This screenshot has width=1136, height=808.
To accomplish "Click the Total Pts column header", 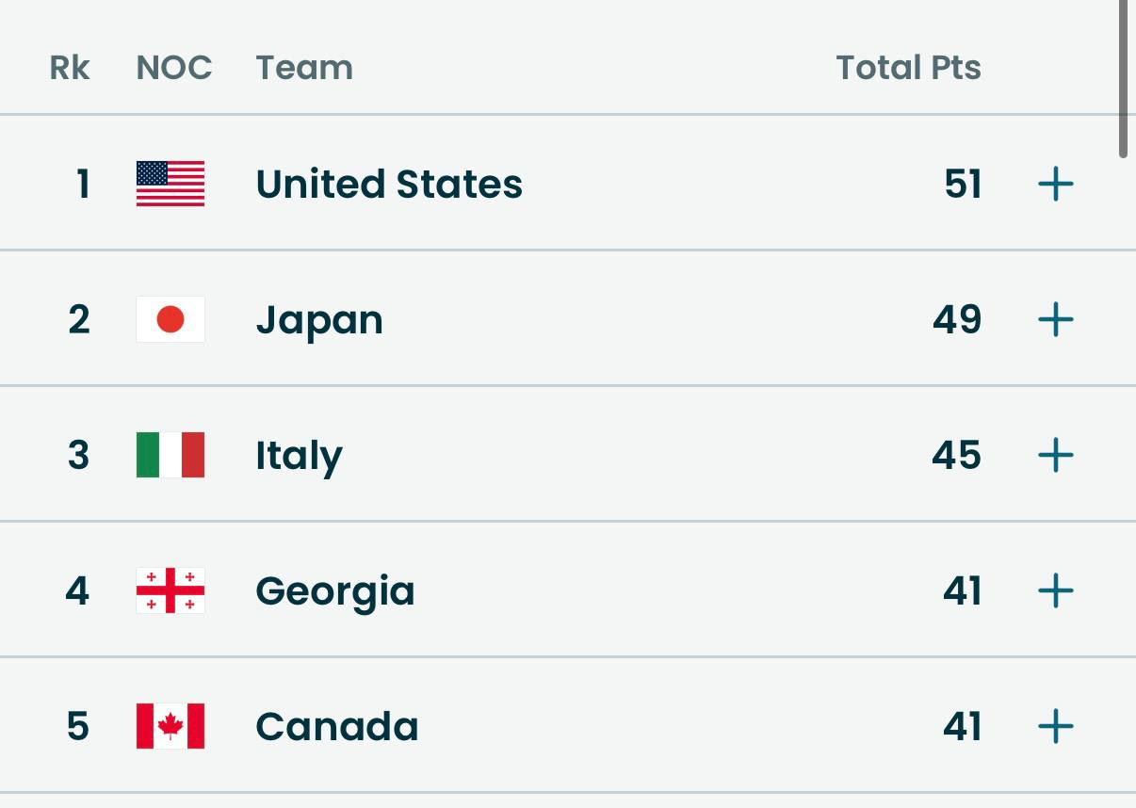I will pos(908,68).
